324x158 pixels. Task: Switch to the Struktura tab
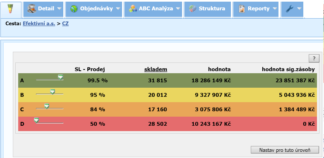pyautogui.click(x=208, y=9)
